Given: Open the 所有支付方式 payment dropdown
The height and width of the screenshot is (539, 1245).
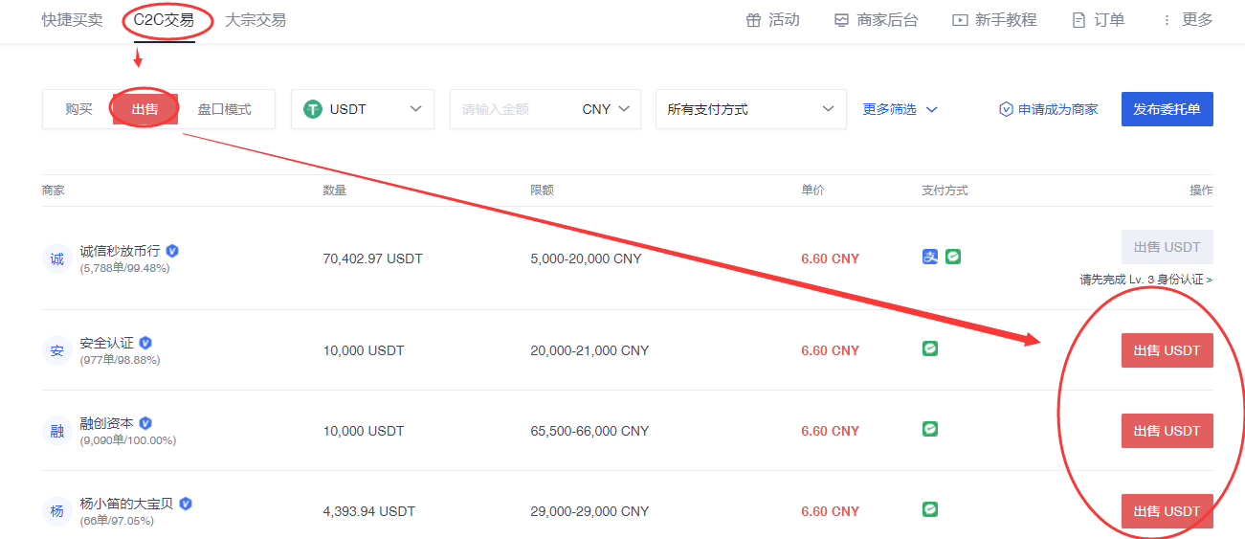Looking at the screenshot, I should [750, 109].
